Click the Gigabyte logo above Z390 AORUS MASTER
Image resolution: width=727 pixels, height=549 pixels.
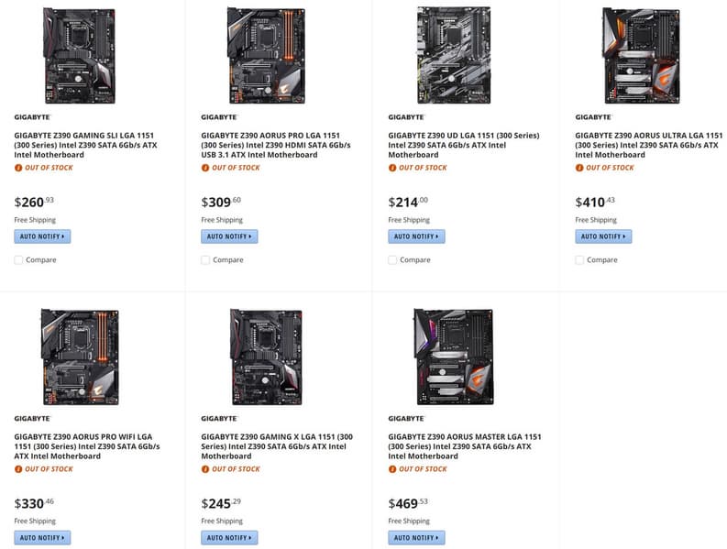point(407,418)
